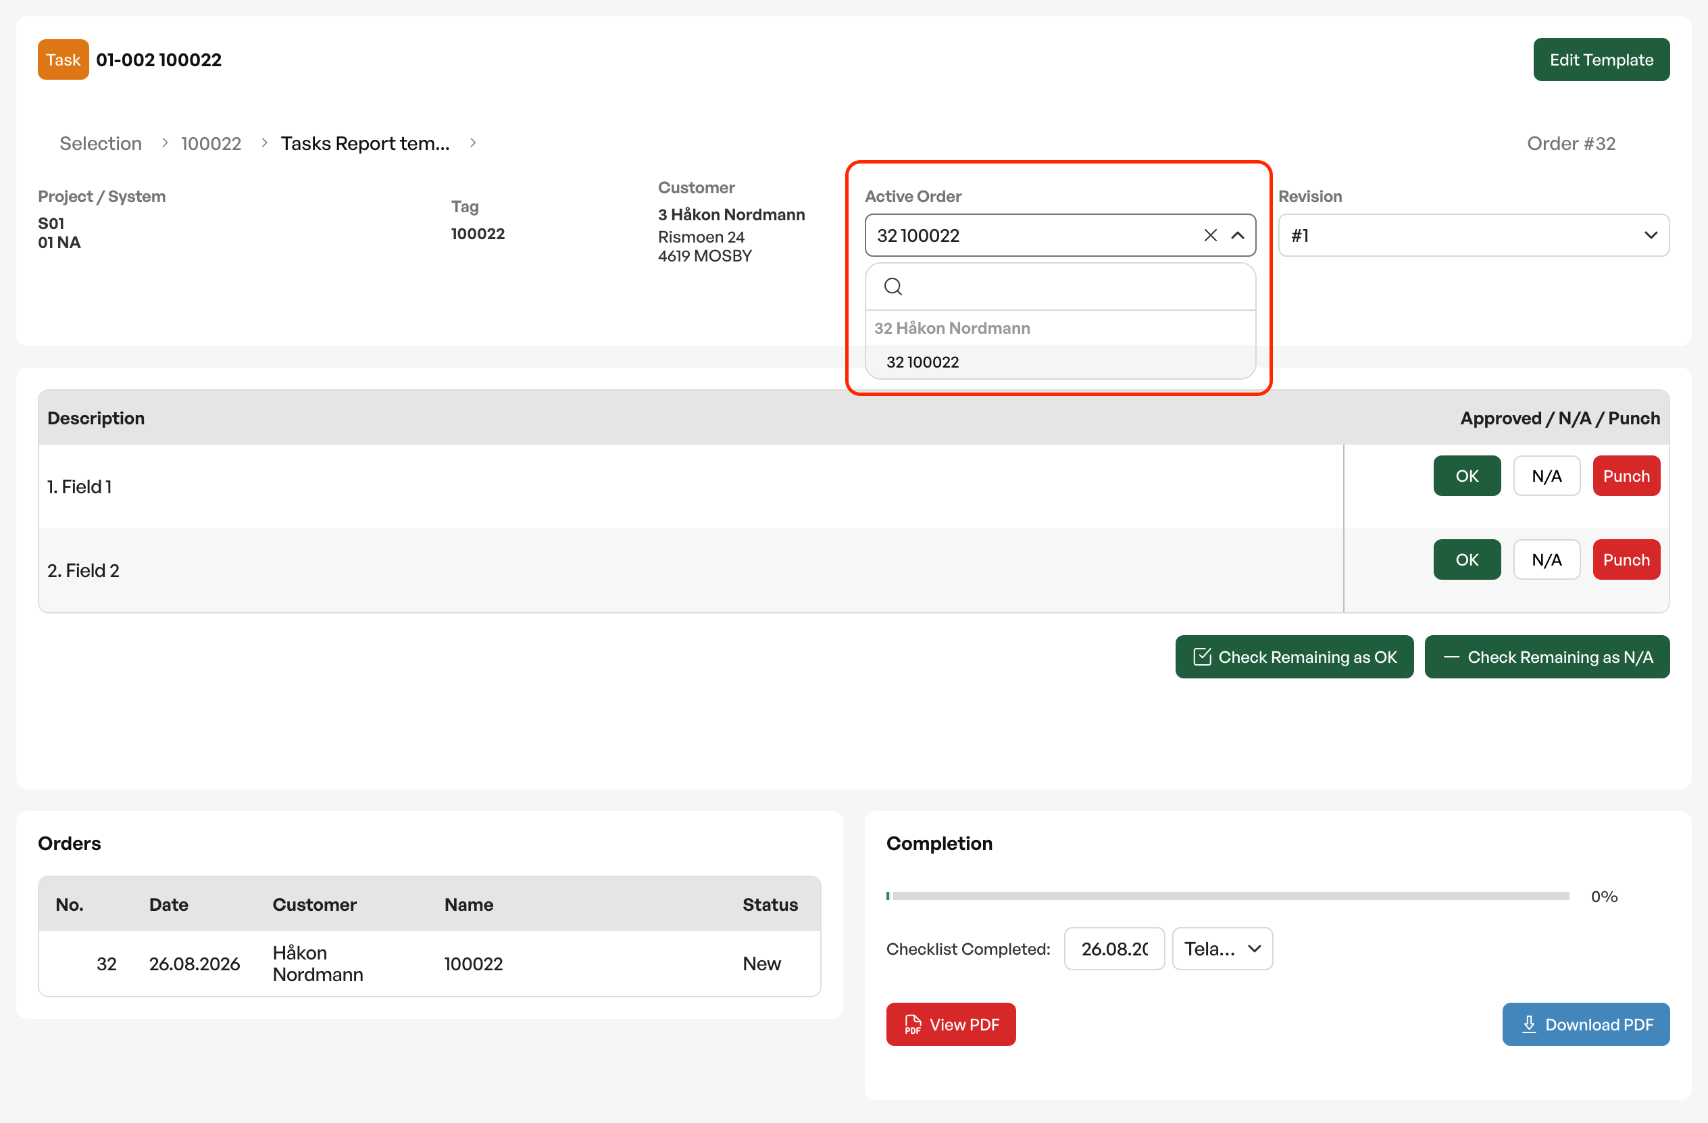This screenshot has width=1708, height=1123.
Task: Click the 4619 MOSBY address line
Action: tap(705, 256)
